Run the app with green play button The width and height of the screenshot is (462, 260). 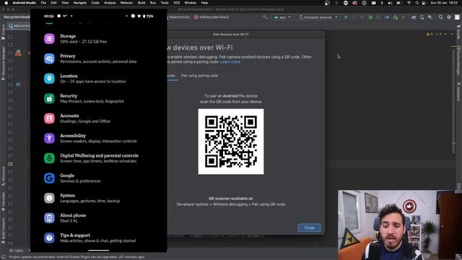(x=346, y=17)
